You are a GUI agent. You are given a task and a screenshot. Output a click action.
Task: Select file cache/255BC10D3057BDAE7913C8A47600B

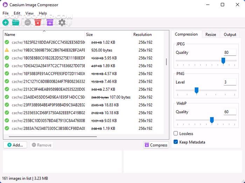tap(48, 121)
